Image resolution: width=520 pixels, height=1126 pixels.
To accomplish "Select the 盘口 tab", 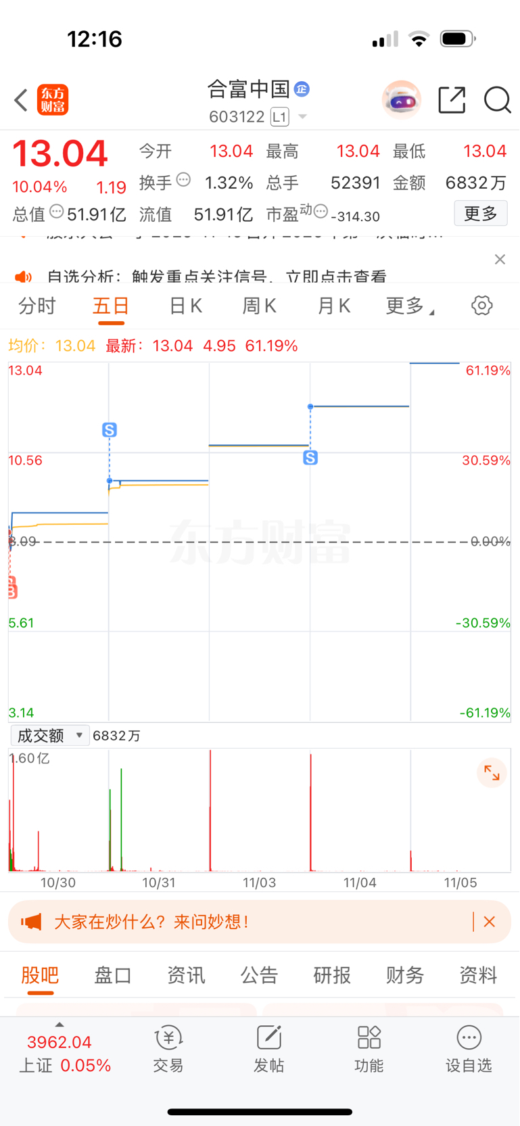I will pyautogui.click(x=113, y=975).
